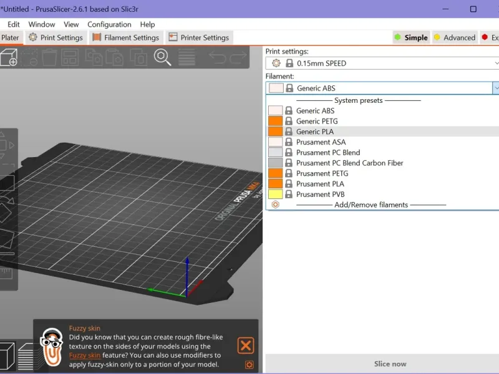
Task: Click the Delete trash can icon
Action: [49, 57]
